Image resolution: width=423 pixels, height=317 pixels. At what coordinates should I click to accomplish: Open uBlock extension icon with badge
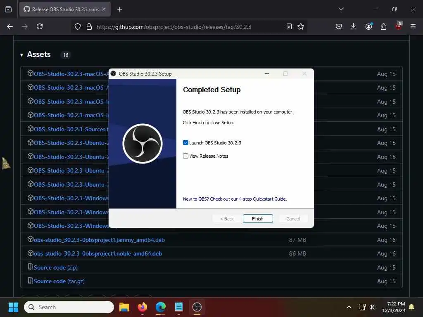pos(399,26)
